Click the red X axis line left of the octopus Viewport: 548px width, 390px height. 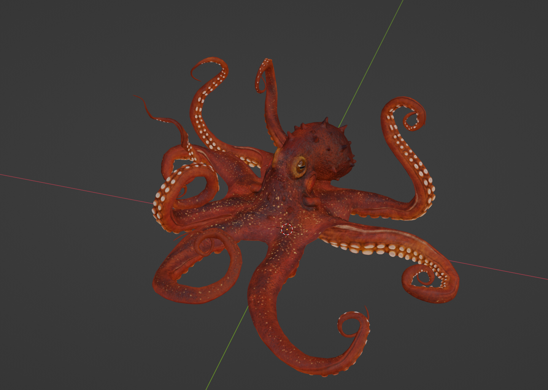click(76, 188)
